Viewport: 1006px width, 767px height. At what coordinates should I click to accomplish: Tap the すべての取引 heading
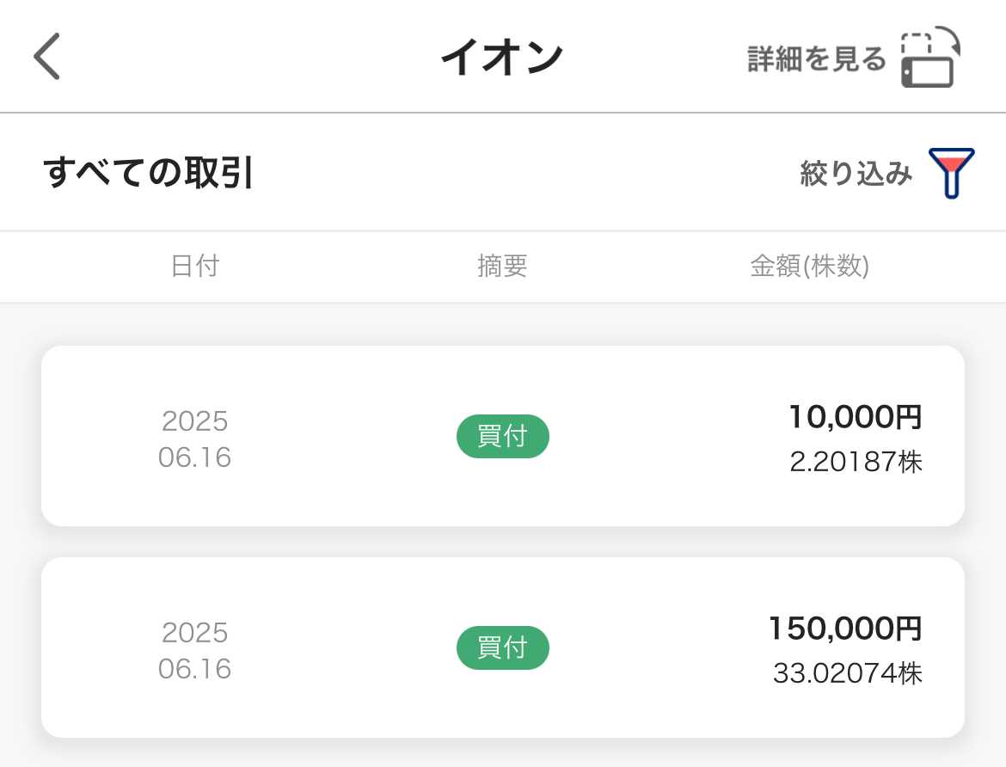[148, 173]
